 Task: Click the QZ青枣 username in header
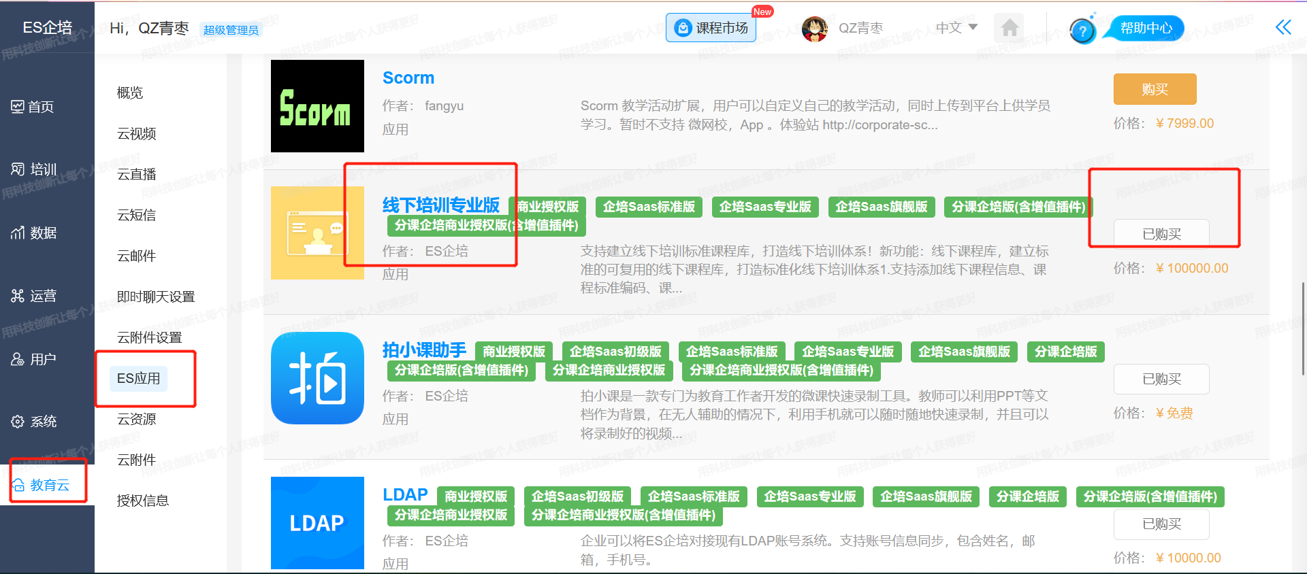(860, 28)
